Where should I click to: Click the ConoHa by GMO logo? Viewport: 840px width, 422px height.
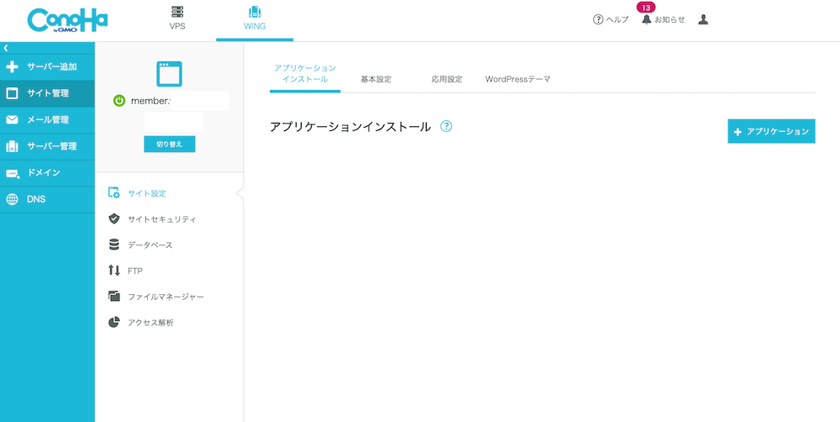click(67, 20)
